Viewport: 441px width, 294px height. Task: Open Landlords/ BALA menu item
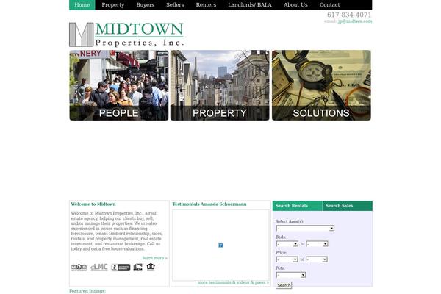coord(250,5)
